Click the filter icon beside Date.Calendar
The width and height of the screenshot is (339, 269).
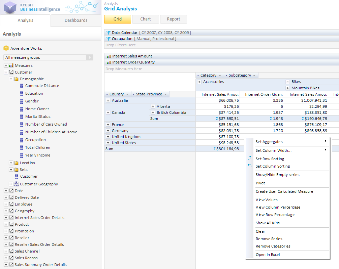[x=109, y=33]
